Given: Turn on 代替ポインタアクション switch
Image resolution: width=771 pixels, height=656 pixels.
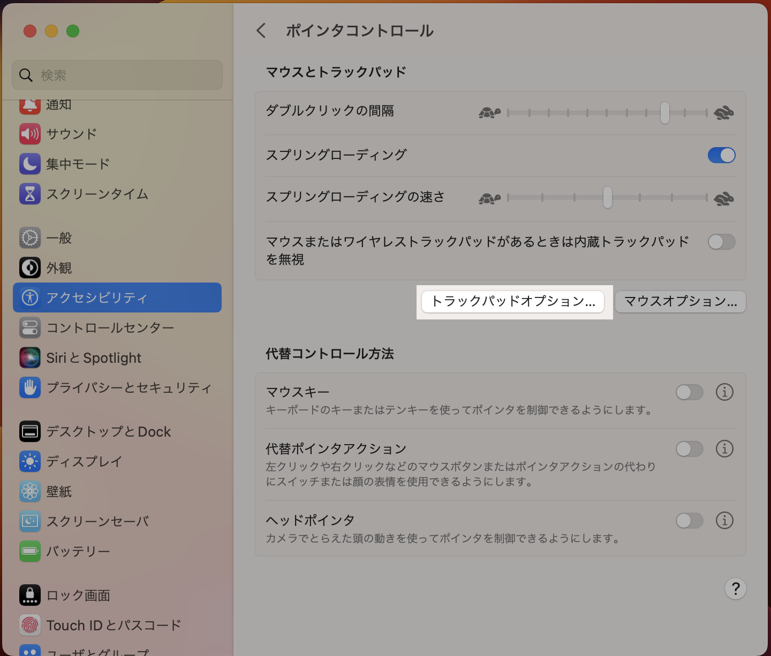Looking at the screenshot, I should click(690, 449).
